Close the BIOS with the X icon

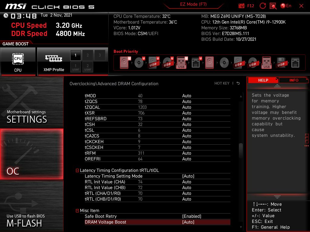coord(301,6)
